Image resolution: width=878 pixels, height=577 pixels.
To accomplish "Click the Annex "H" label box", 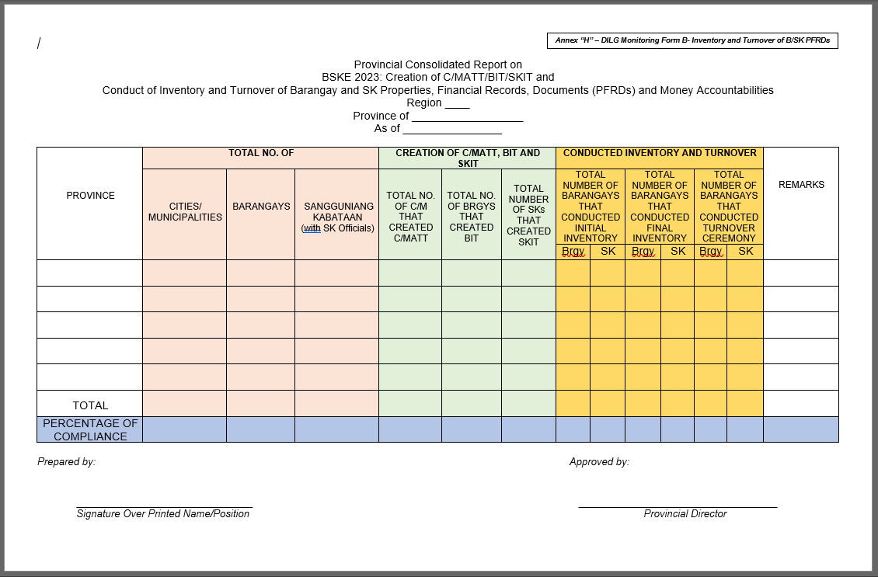I will pos(692,40).
